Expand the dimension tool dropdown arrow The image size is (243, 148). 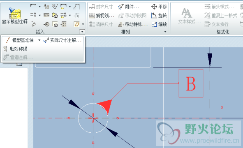click(x=39, y=7)
